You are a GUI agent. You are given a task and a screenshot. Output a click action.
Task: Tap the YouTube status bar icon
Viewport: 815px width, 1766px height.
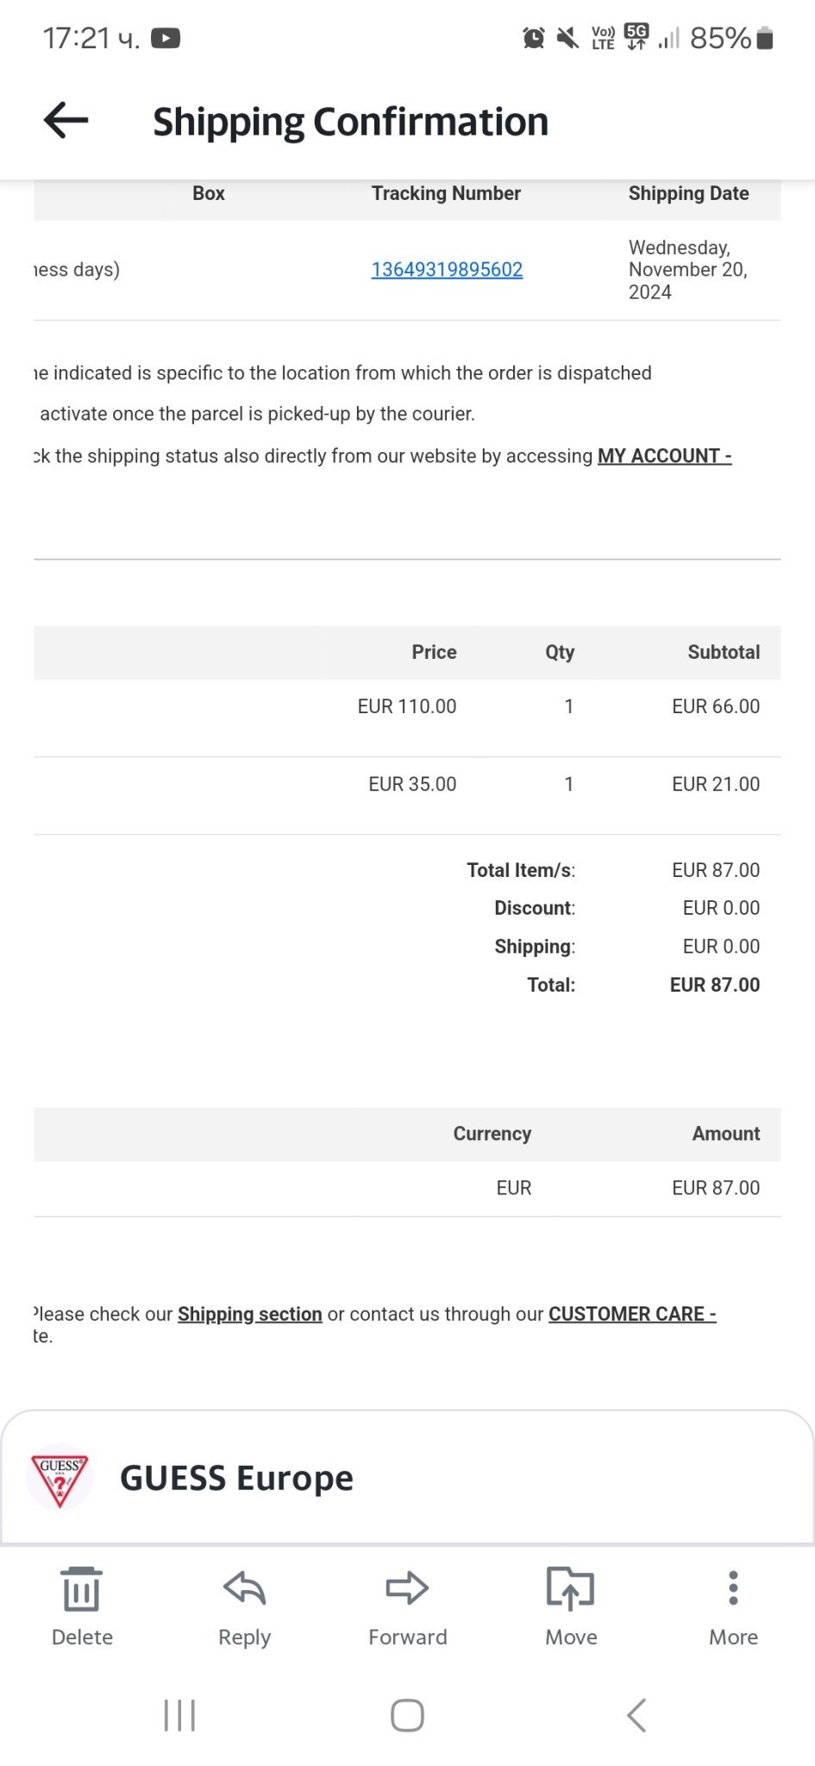(x=166, y=39)
